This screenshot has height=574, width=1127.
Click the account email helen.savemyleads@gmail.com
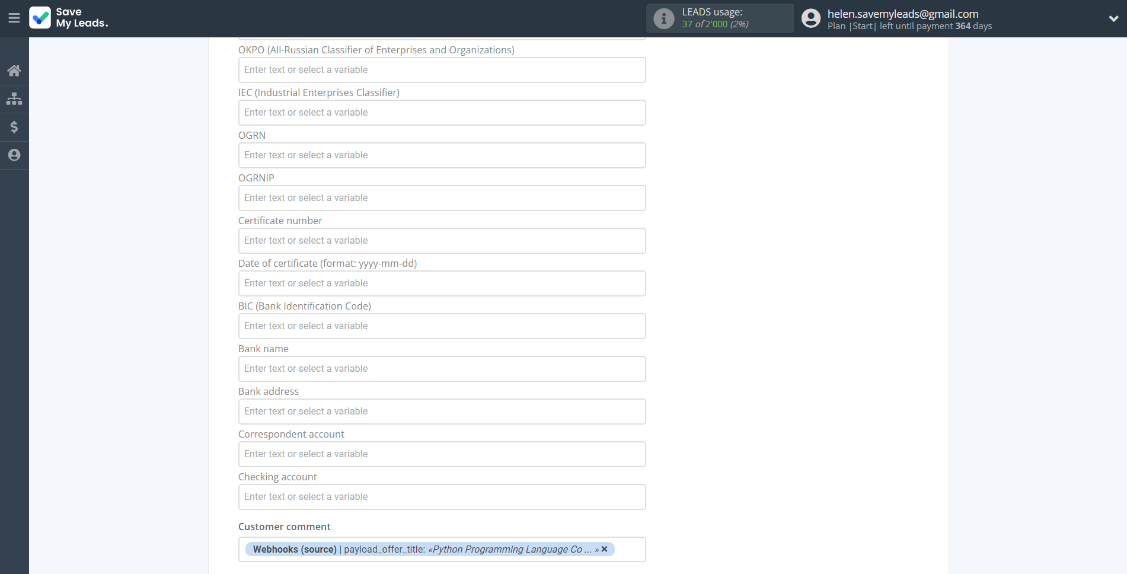[903, 14]
